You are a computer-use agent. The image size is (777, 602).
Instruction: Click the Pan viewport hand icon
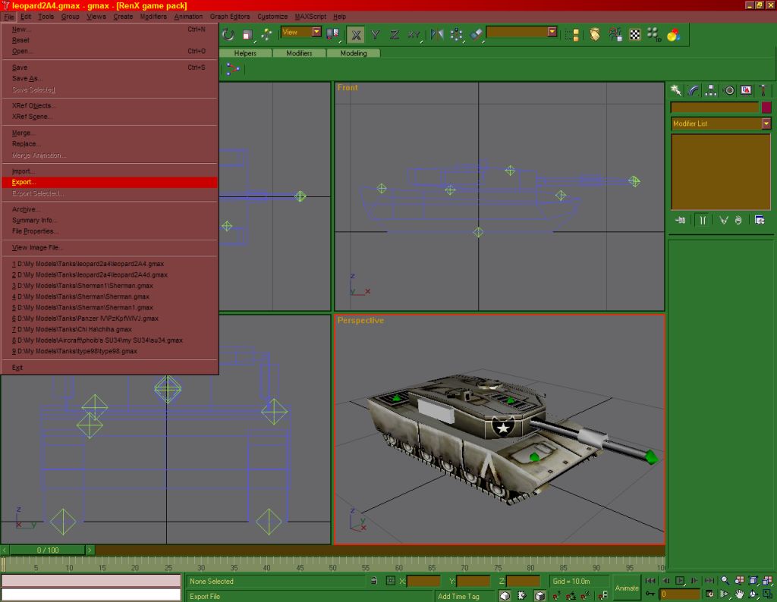(x=740, y=594)
